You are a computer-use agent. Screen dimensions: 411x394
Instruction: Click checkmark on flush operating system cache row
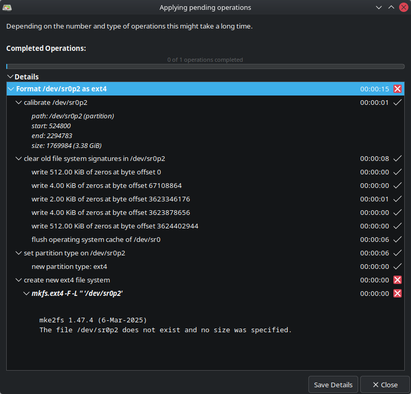click(398, 239)
